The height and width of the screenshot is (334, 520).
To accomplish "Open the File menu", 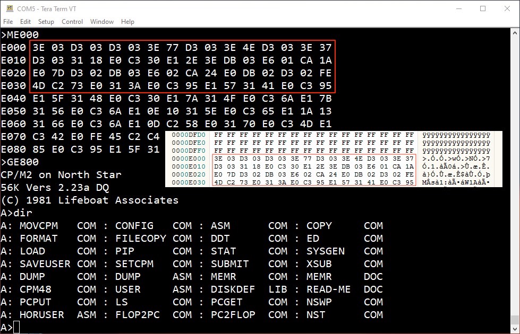I will point(8,22).
